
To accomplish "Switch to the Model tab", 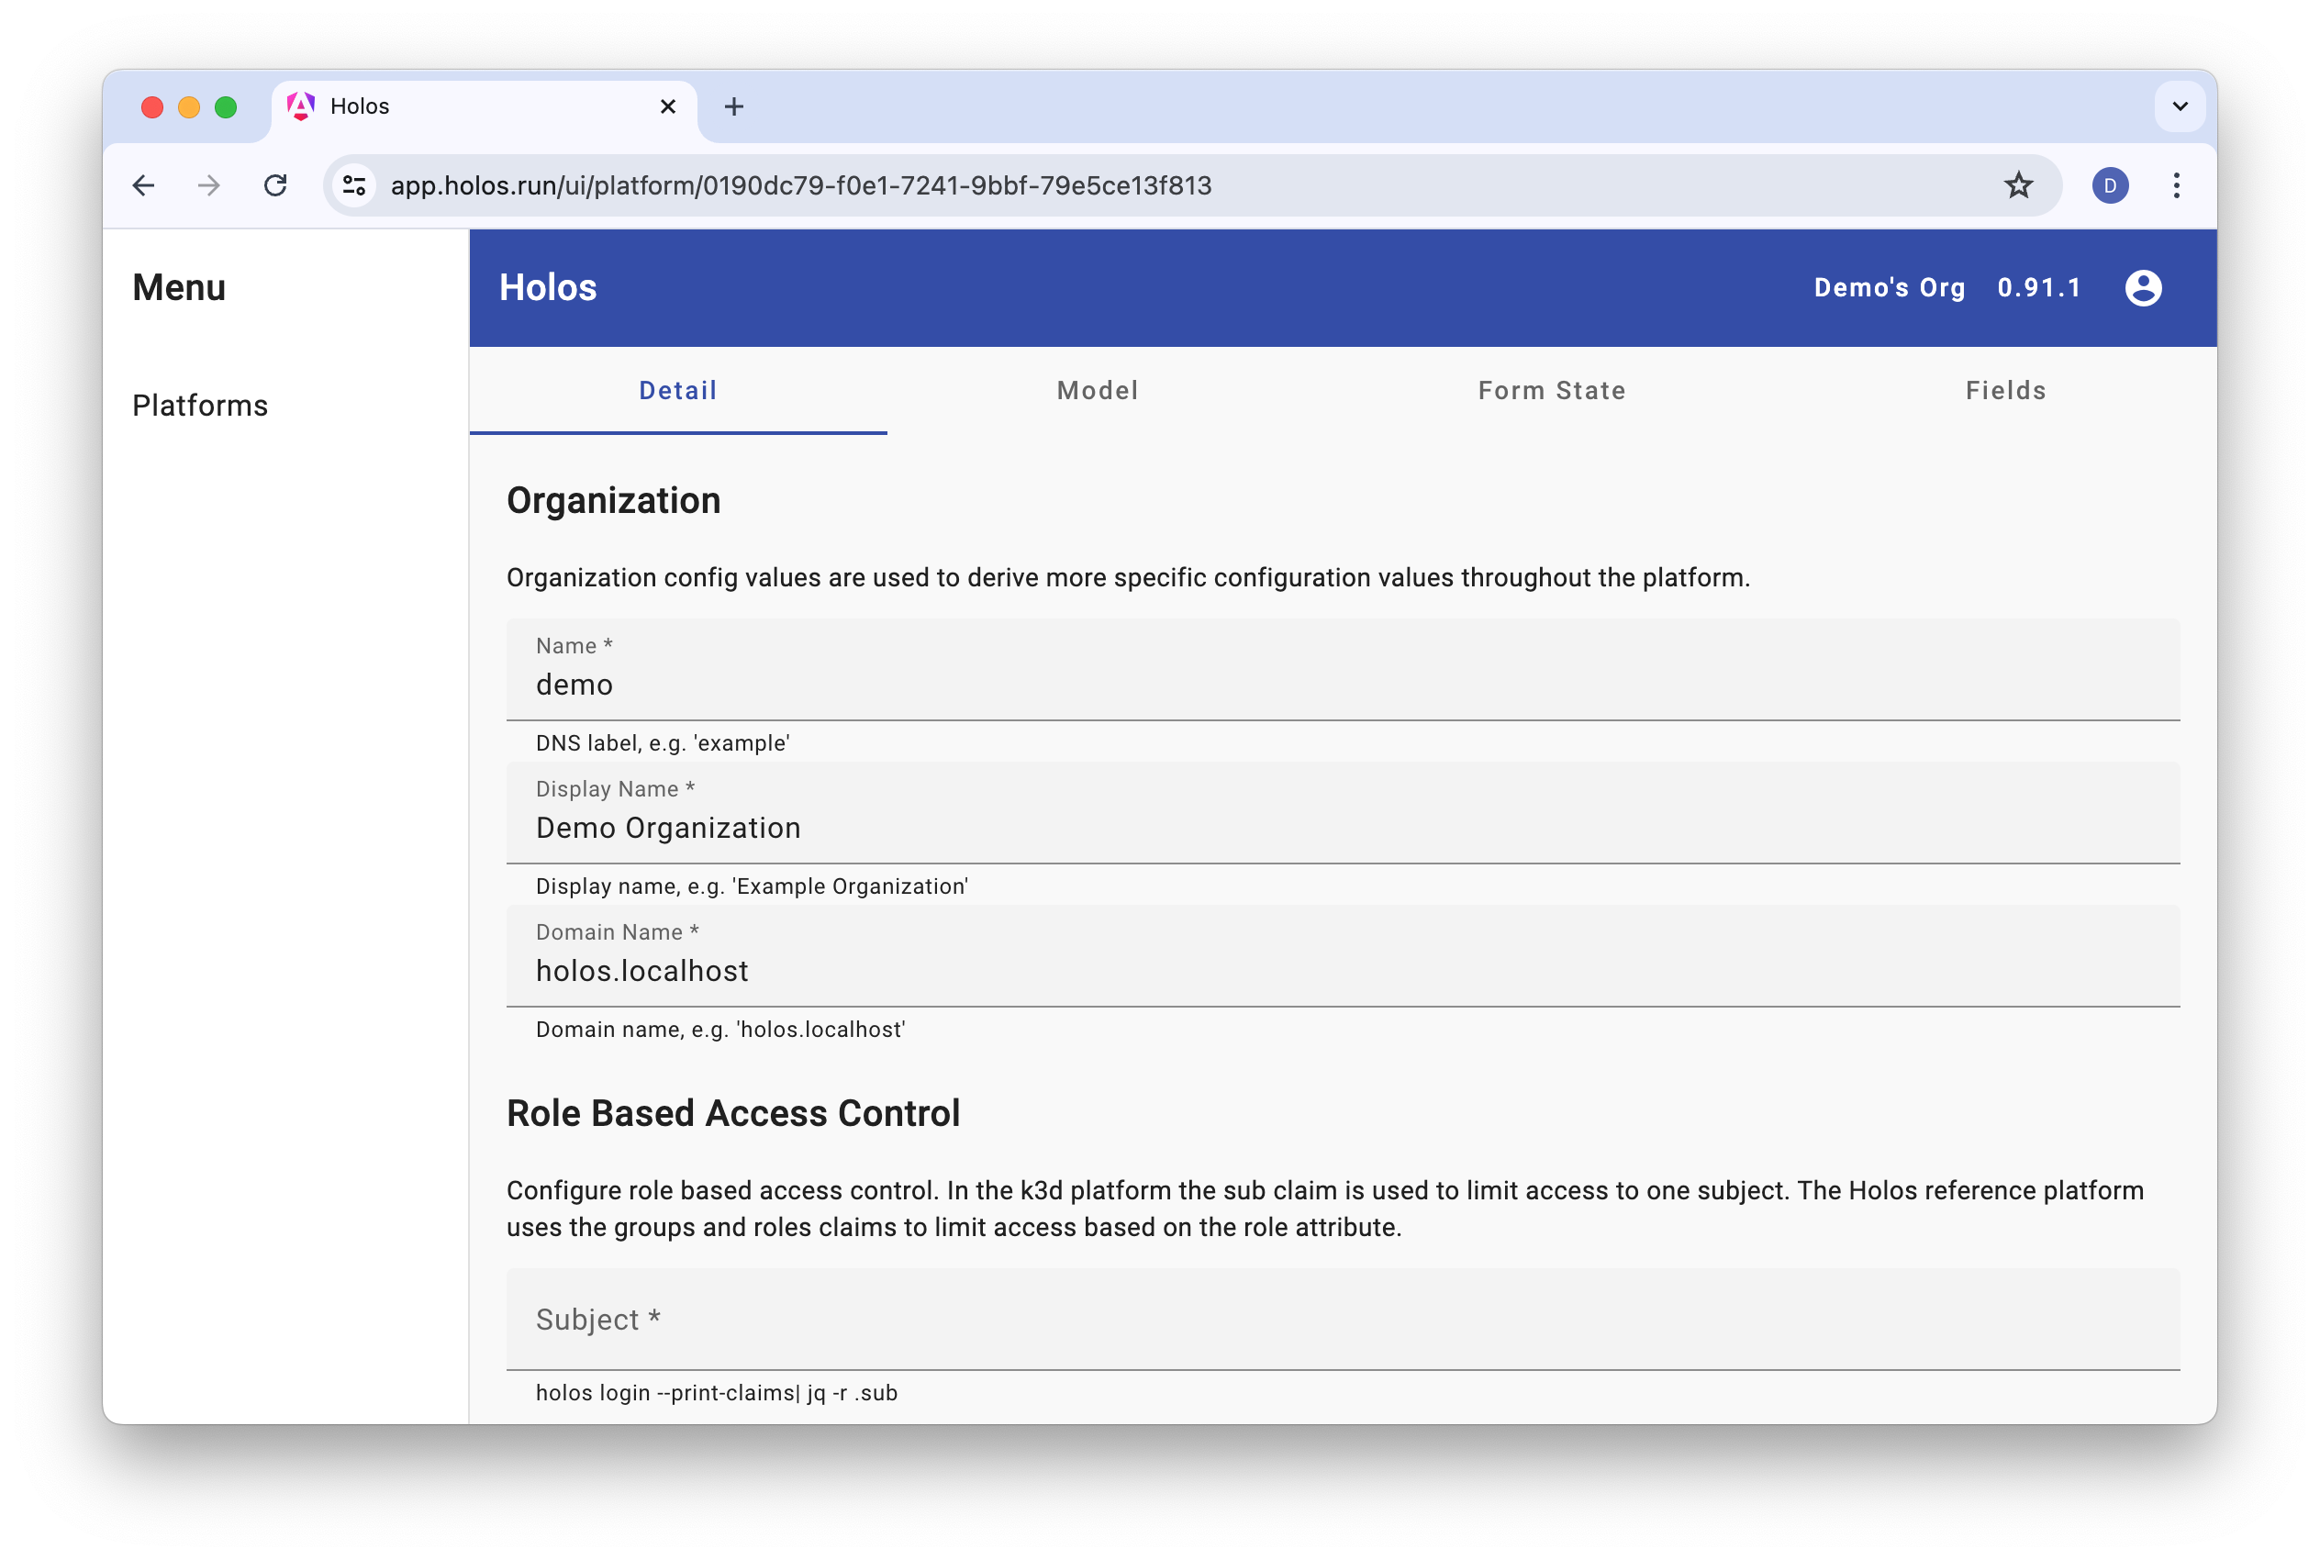I will click(1098, 391).
